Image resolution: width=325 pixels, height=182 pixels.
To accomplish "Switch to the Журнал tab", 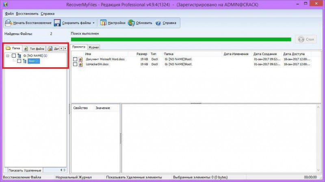I will (x=94, y=47).
